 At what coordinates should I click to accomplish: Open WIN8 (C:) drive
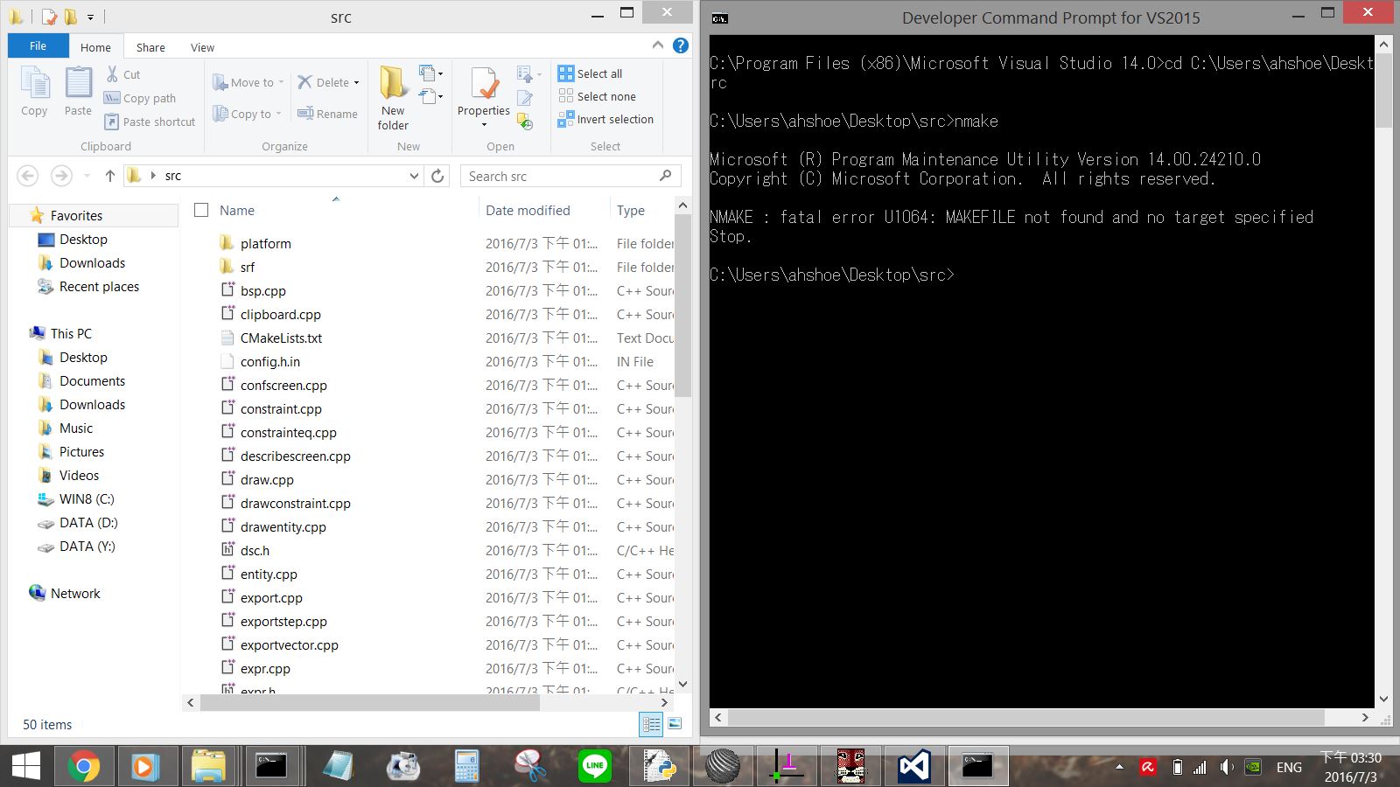coord(87,498)
